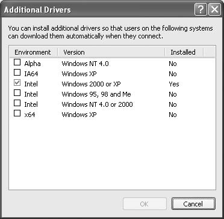Select the 'Windows 2000 or XP' row text
Viewport: 224px width, 219px height.
pos(91,84)
